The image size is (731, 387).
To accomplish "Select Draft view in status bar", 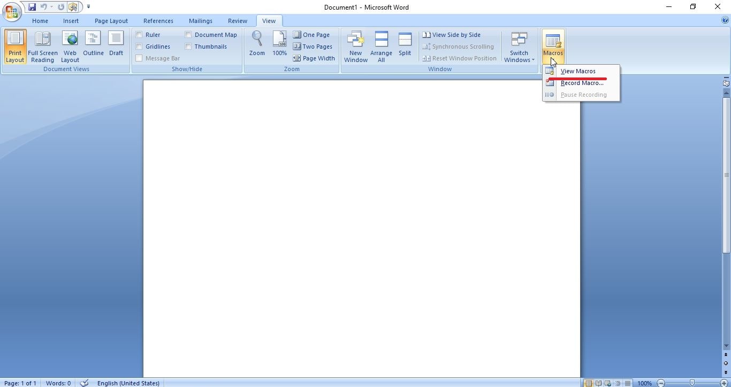I will [x=627, y=383].
